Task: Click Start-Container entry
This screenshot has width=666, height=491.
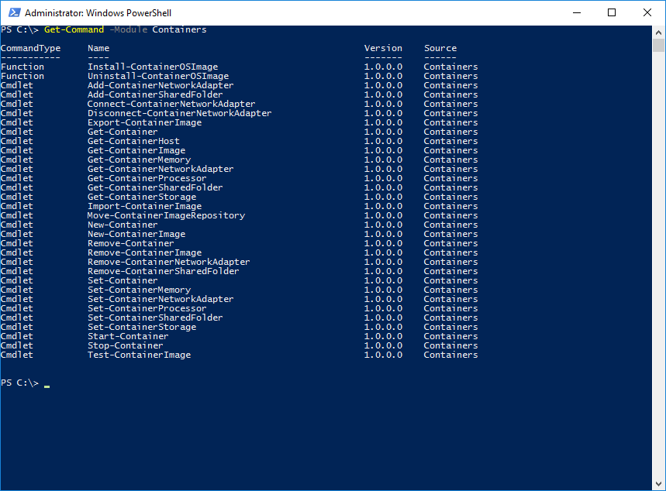Action: (128, 337)
